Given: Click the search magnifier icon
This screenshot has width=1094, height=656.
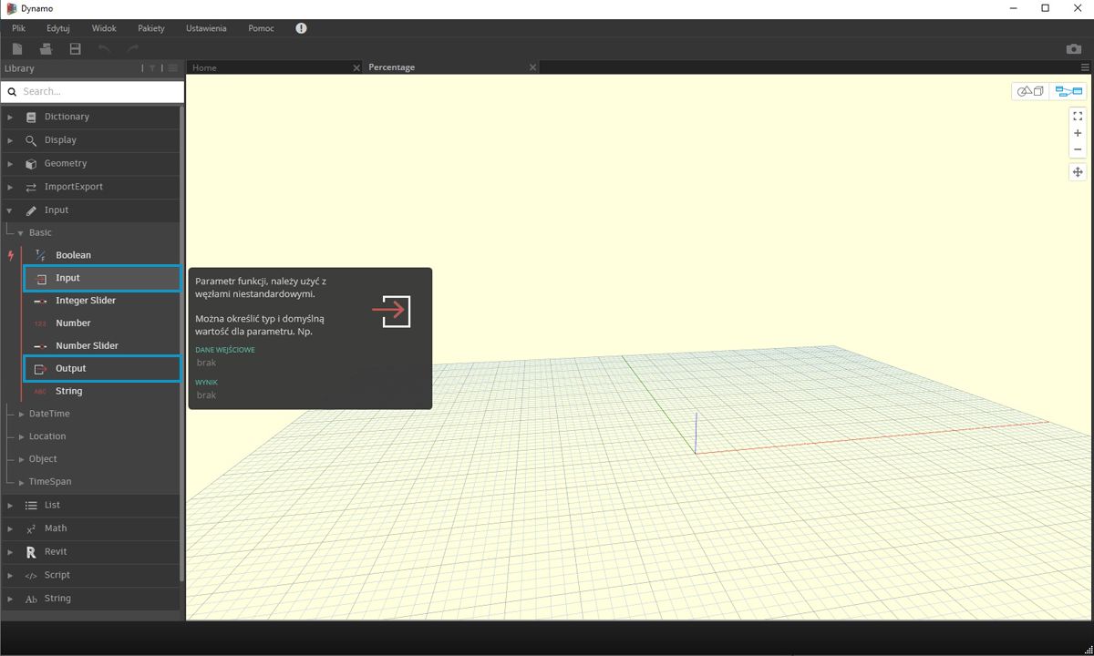Looking at the screenshot, I should [13, 91].
